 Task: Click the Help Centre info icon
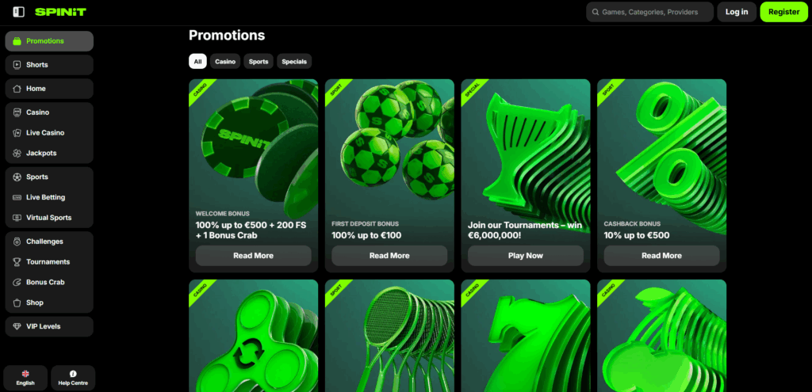pos(73,373)
